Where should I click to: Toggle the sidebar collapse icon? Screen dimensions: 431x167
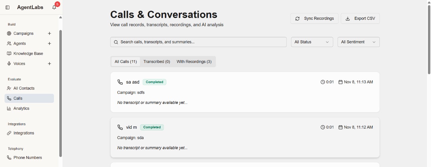click(x=7, y=7)
